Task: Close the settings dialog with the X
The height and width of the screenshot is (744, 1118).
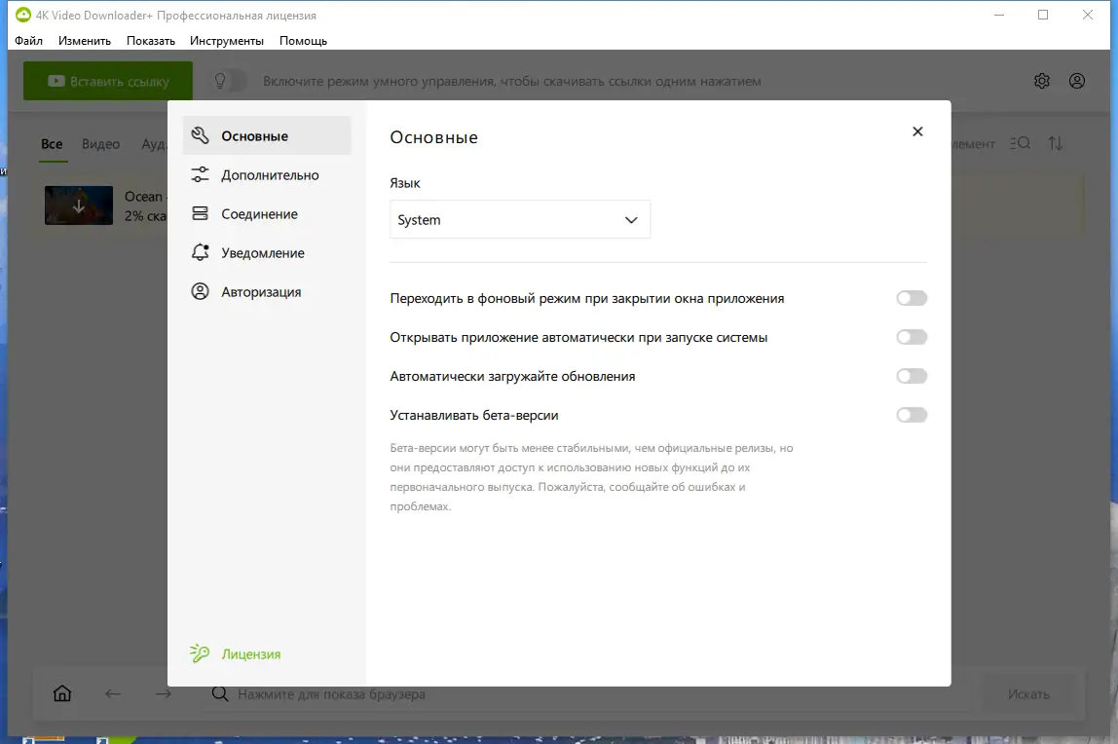Action: [x=917, y=131]
